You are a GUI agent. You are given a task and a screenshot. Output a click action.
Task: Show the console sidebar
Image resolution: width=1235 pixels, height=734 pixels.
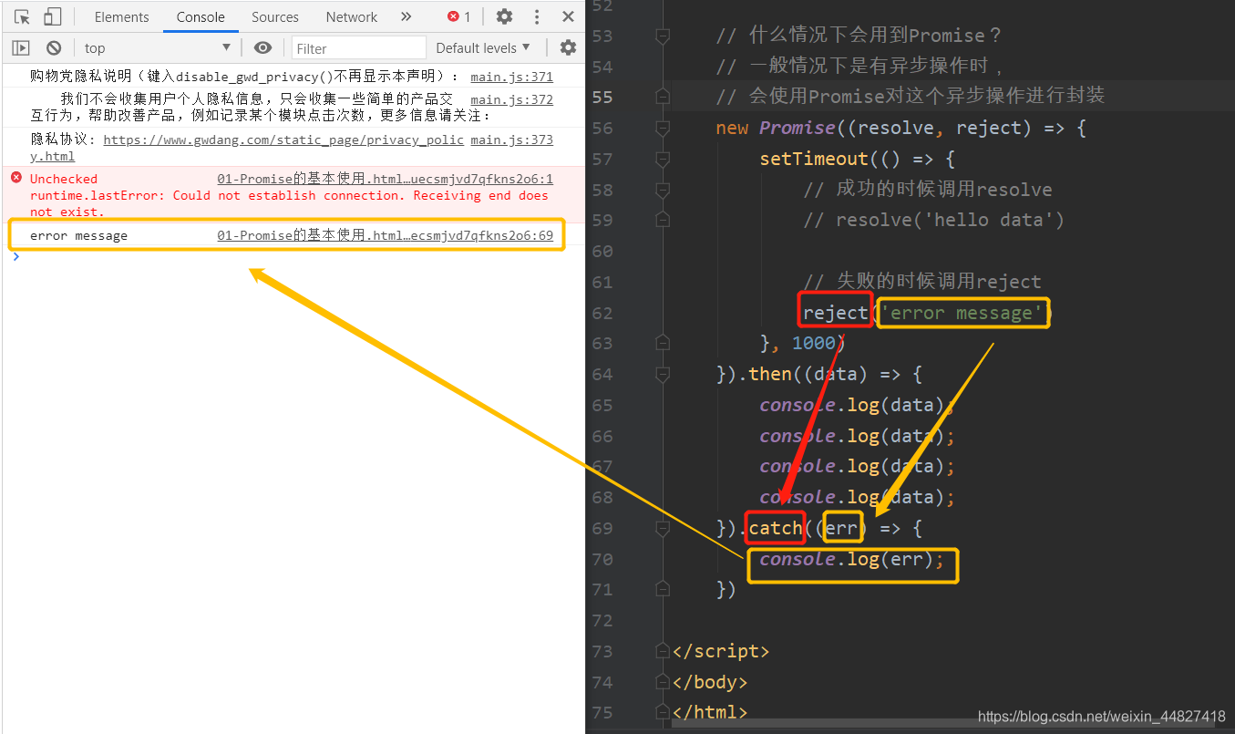pyautogui.click(x=21, y=47)
